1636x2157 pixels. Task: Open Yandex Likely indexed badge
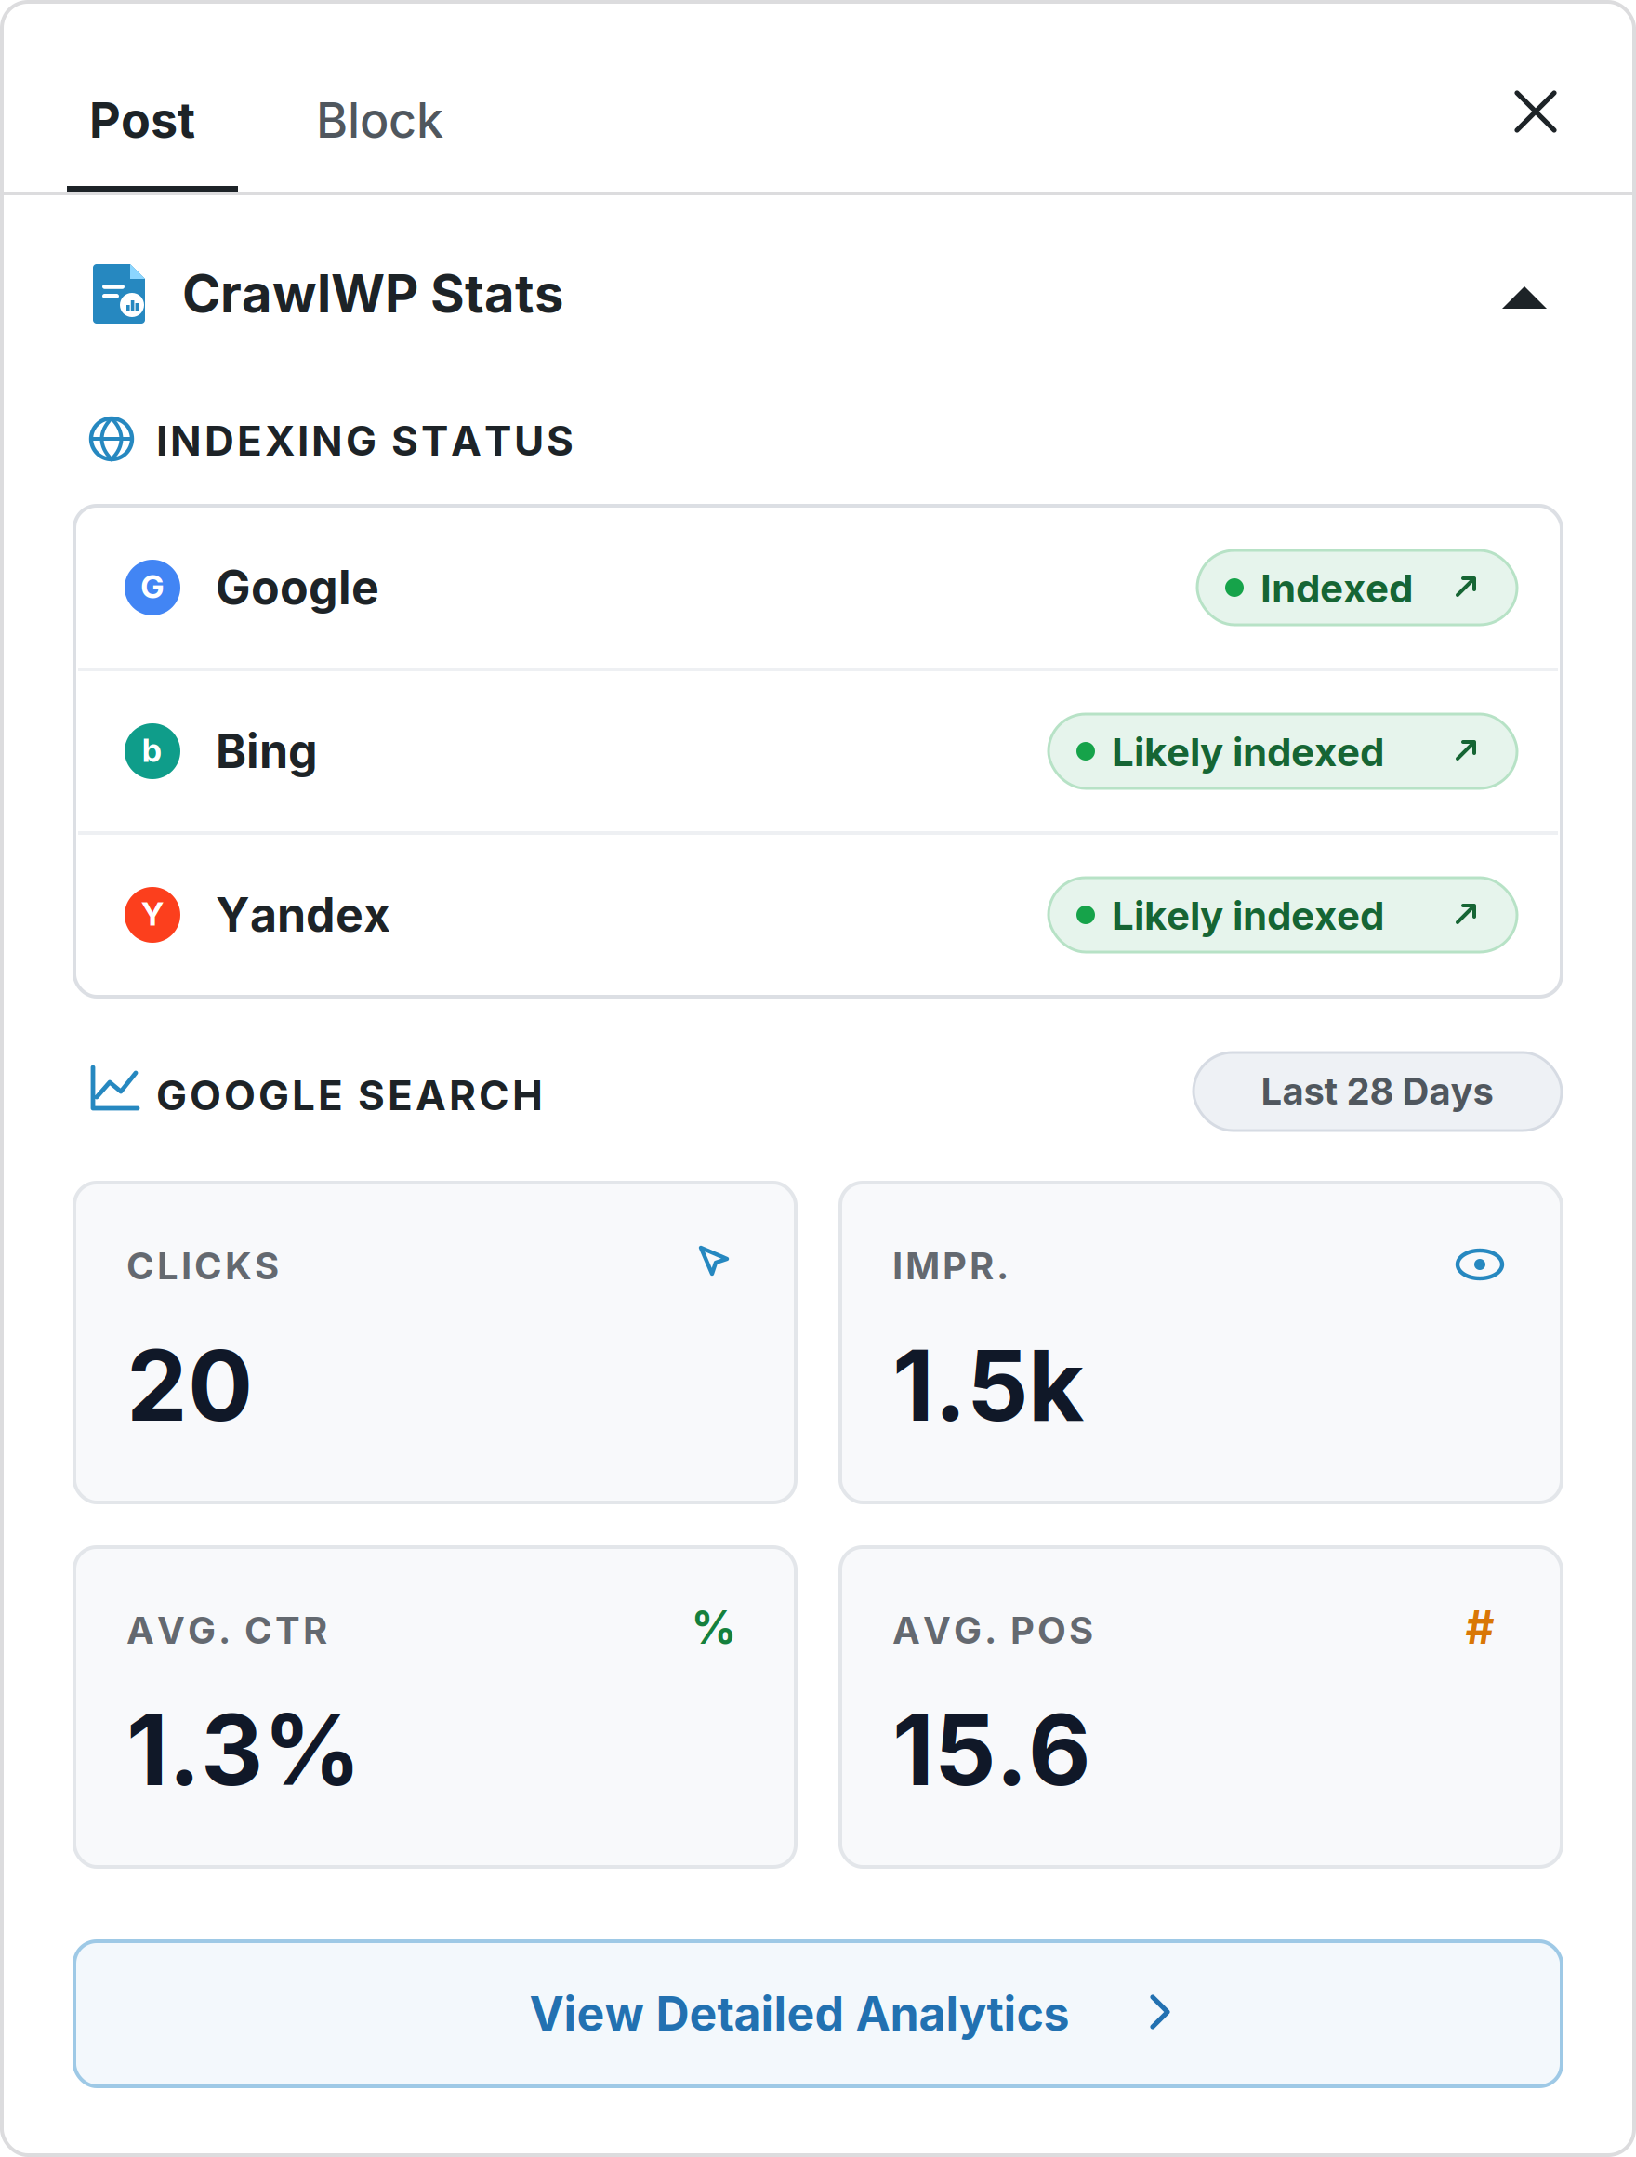point(1282,916)
